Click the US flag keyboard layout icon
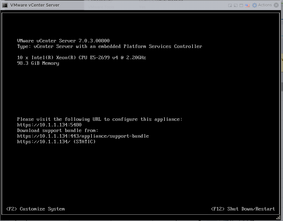283x221 pixels. [247, 5]
